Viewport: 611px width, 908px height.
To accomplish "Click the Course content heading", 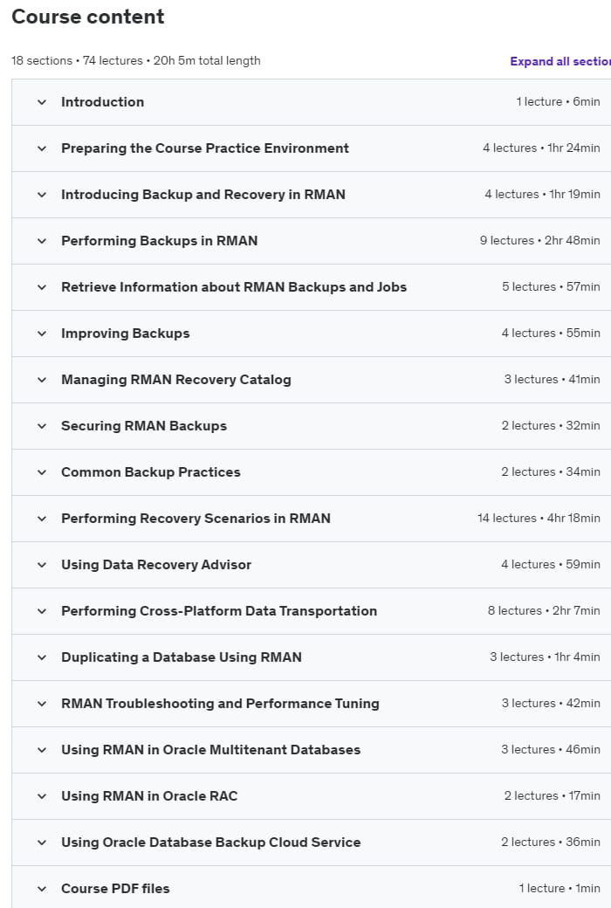I will click(88, 17).
